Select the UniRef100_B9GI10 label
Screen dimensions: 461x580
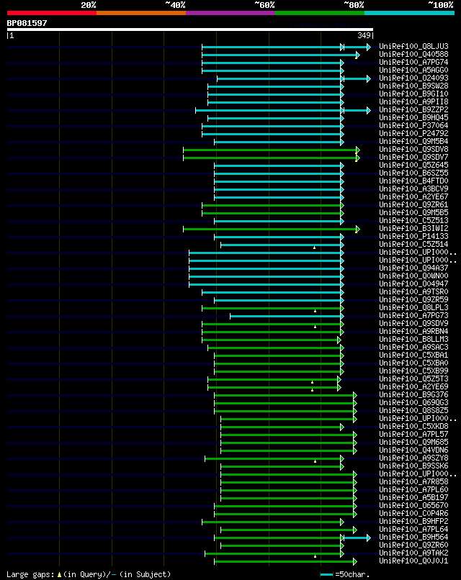[413, 94]
